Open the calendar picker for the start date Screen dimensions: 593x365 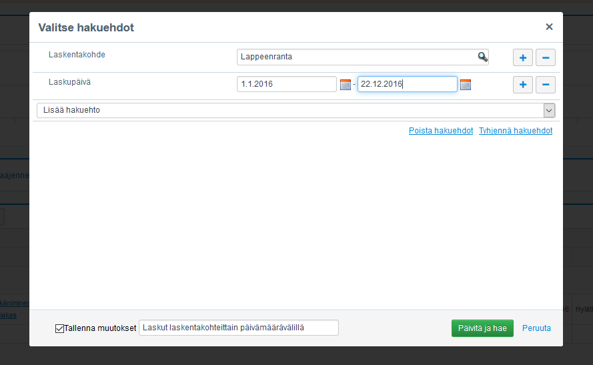(346, 85)
